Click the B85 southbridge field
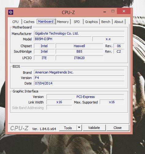145x154 pixels. (x=79, y=51)
